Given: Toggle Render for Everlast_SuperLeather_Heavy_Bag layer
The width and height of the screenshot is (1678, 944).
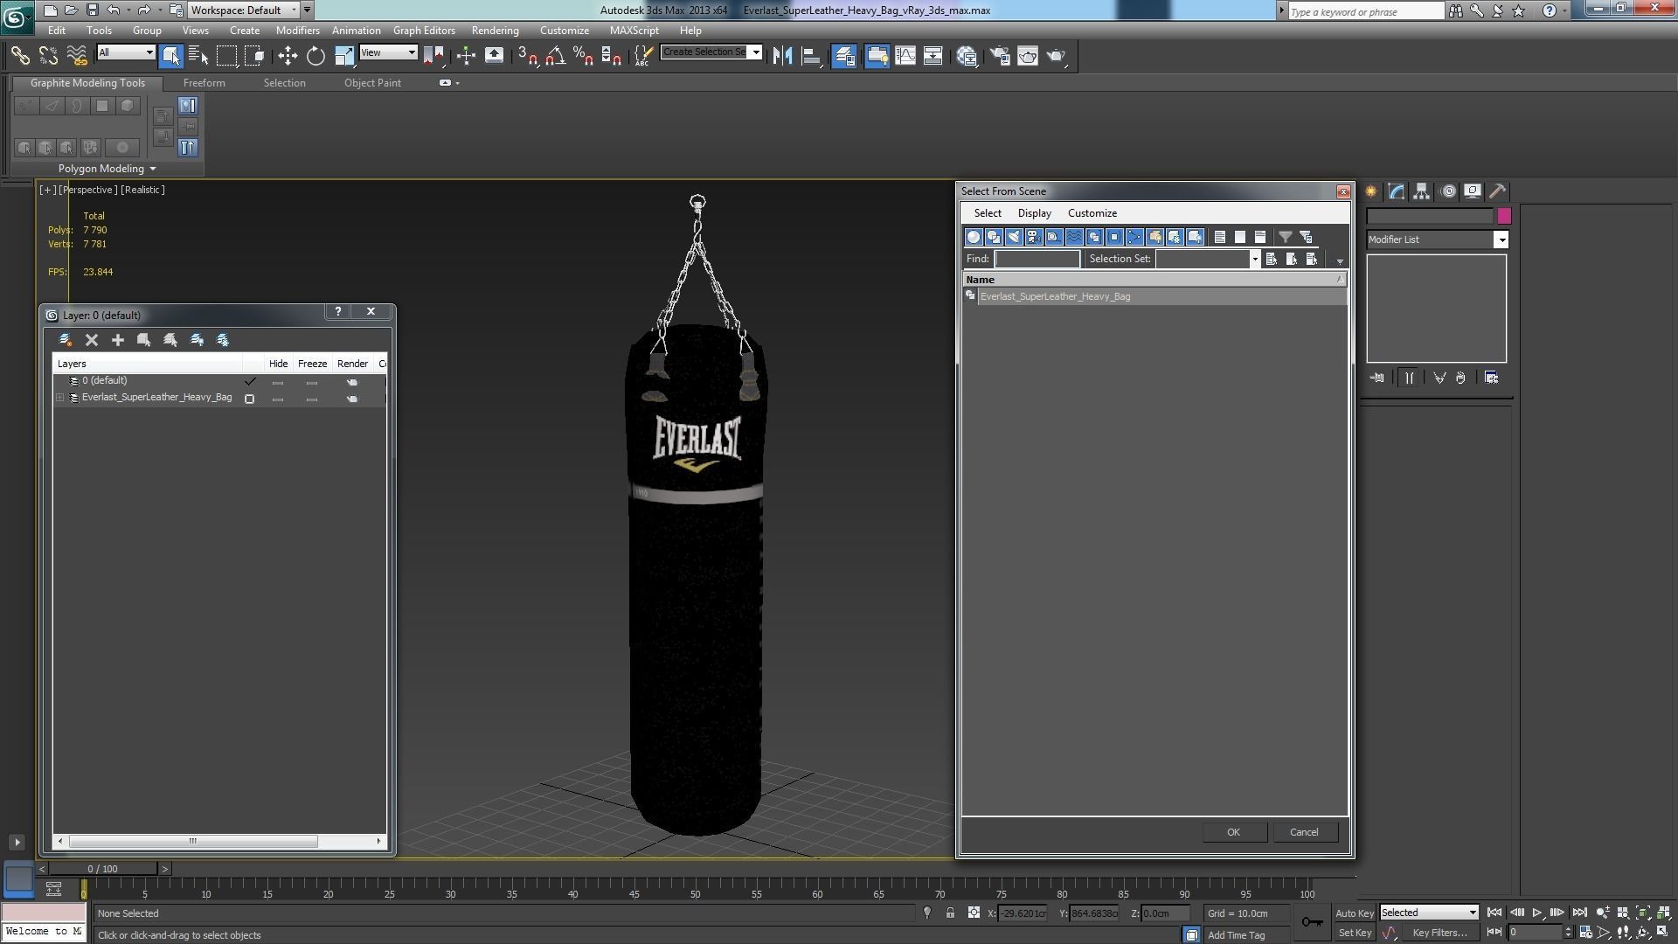Looking at the screenshot, I should (352, 399).
